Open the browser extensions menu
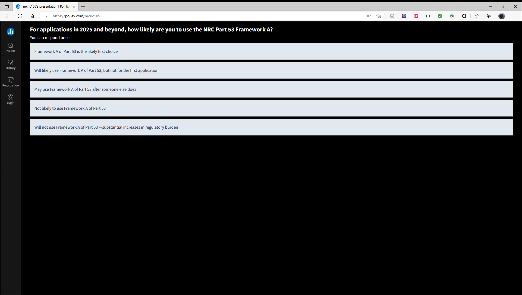 [464, 16]
